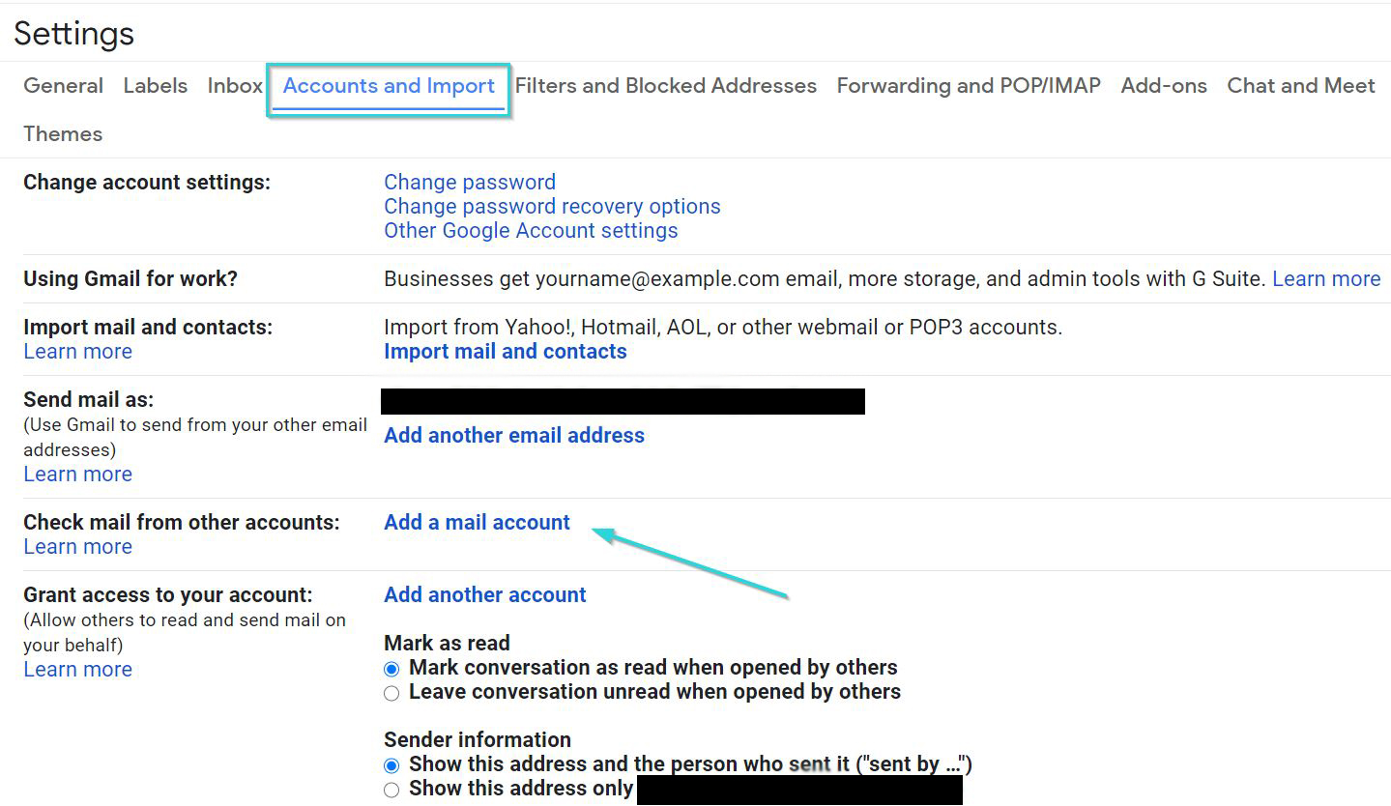Go to Forwarding and POP/IMAP tab

[x=968, y=85]
